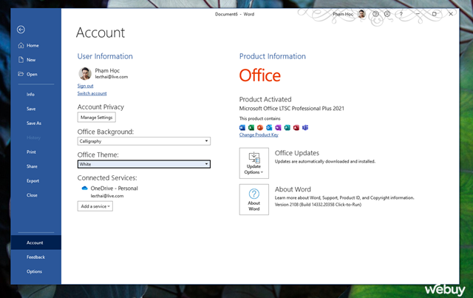Open the Save As menu item
This screenshot has width=473, height=298.
pyautogui.click(x=34, y=123)
